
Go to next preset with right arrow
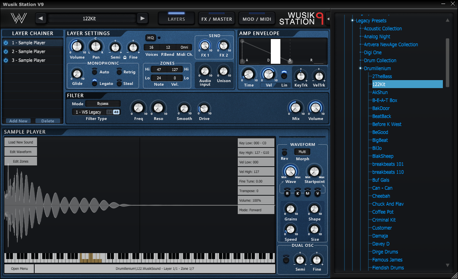(x=142, y=18)
